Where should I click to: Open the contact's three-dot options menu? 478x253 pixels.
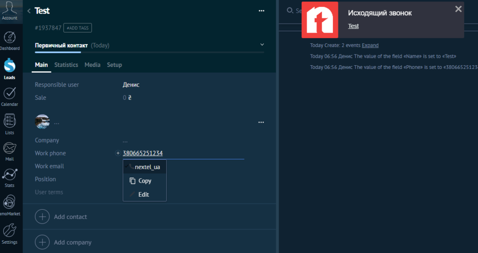pyautogui.click(x=261, y=123)
